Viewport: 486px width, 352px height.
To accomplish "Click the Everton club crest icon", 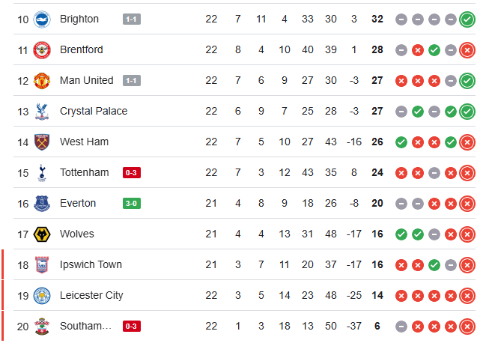I will tap(41, 203).
